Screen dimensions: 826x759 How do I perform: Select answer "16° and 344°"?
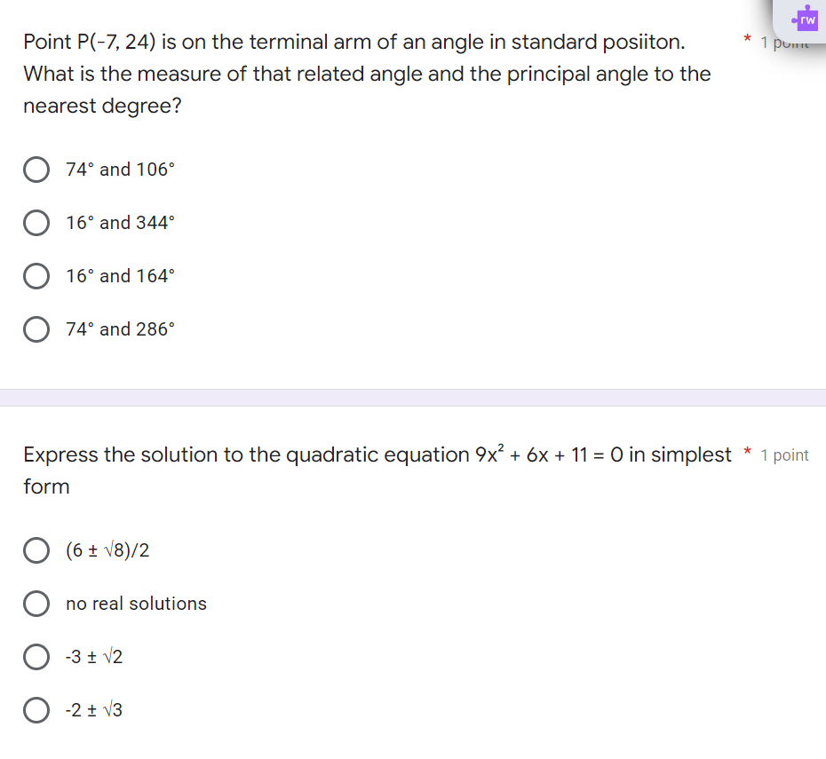tap(36, 223)
